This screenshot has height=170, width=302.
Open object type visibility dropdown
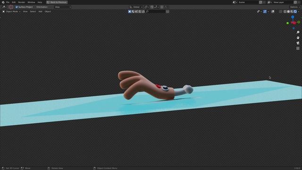click(259, 11)
